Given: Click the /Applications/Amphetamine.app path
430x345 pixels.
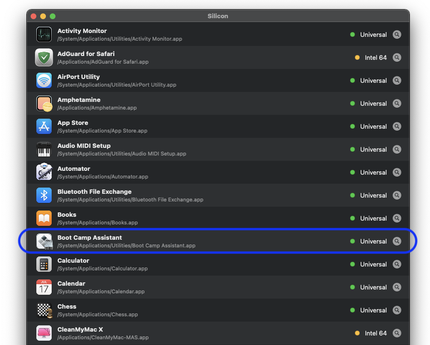Looking at the screenshot, I should point(97,108).
